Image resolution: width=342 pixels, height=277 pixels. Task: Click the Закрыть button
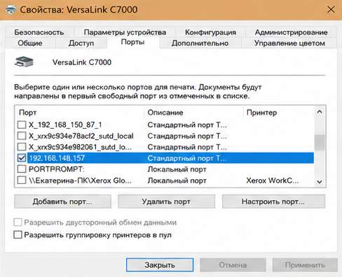(x=160, y=265)
